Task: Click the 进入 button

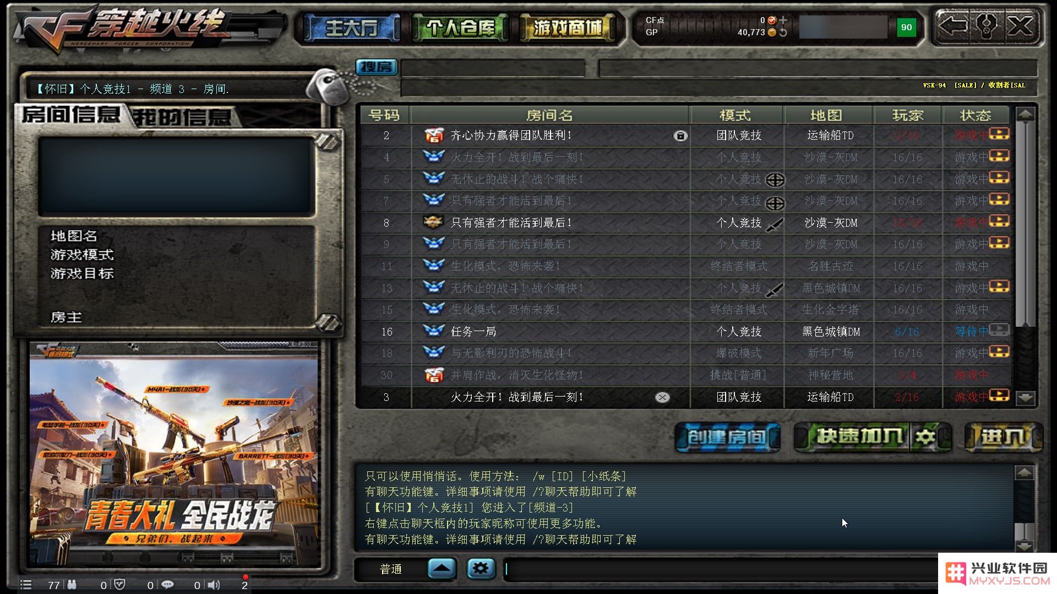Action: point(1003,437)
